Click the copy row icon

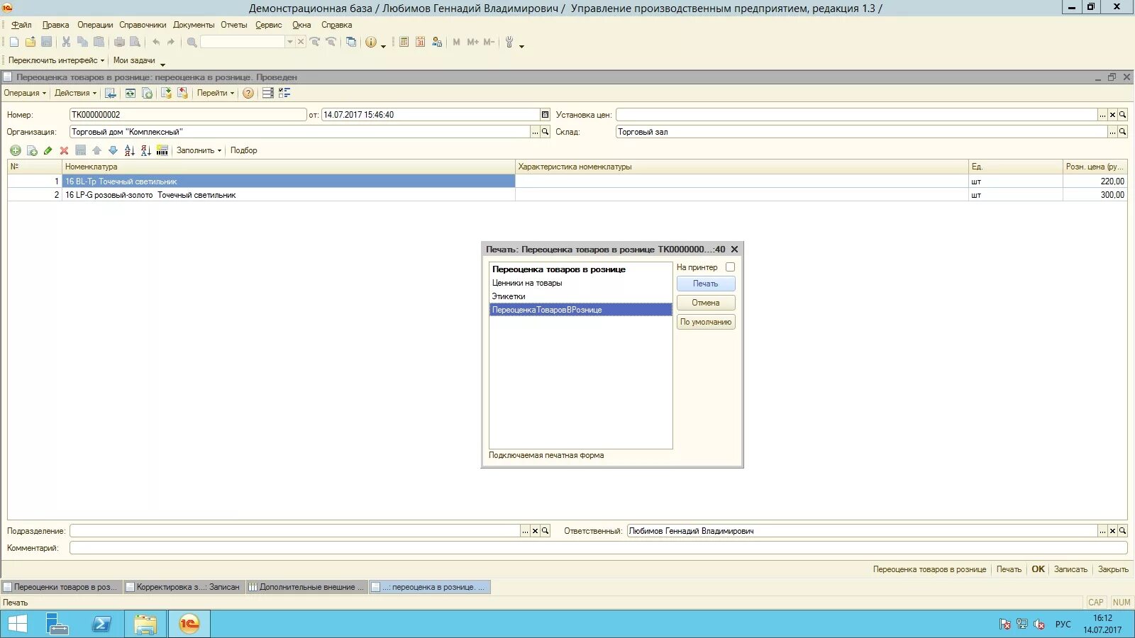[x=32, y=150]
